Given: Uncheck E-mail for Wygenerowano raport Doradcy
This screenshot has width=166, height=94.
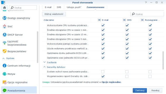Looking at the screenshot, I should [x=103, y=76].
